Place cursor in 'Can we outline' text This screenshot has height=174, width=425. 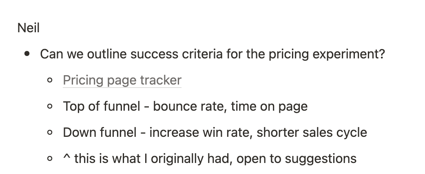pyautogui.click(x=83, y=54)
